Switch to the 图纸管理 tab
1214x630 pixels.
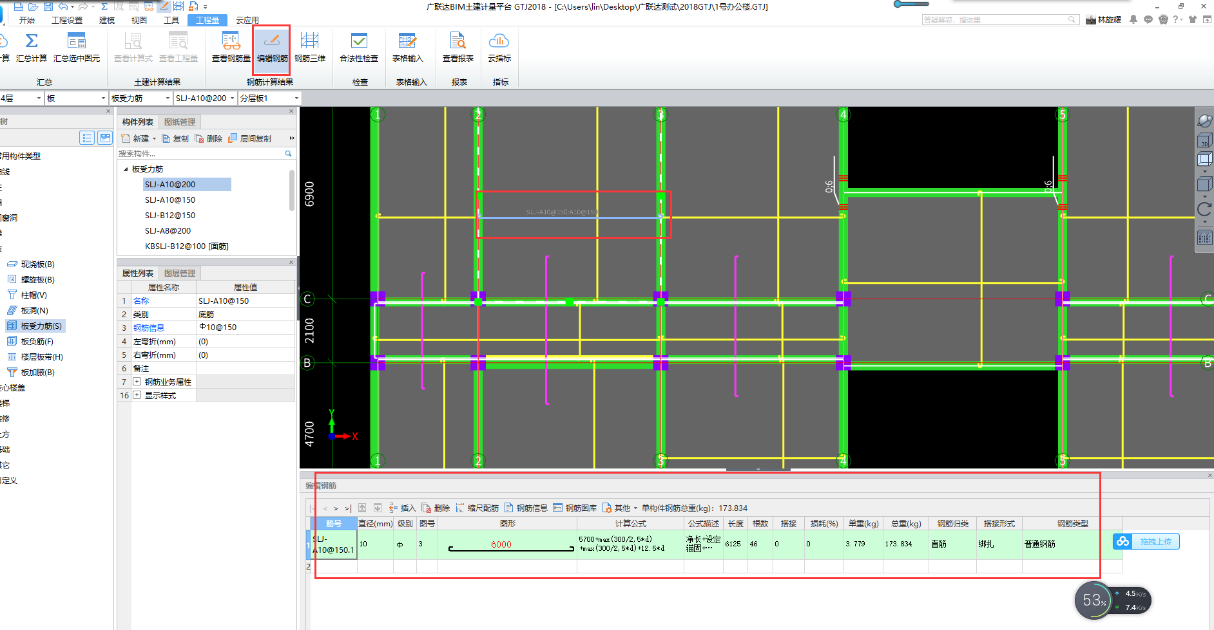[180, 122]
